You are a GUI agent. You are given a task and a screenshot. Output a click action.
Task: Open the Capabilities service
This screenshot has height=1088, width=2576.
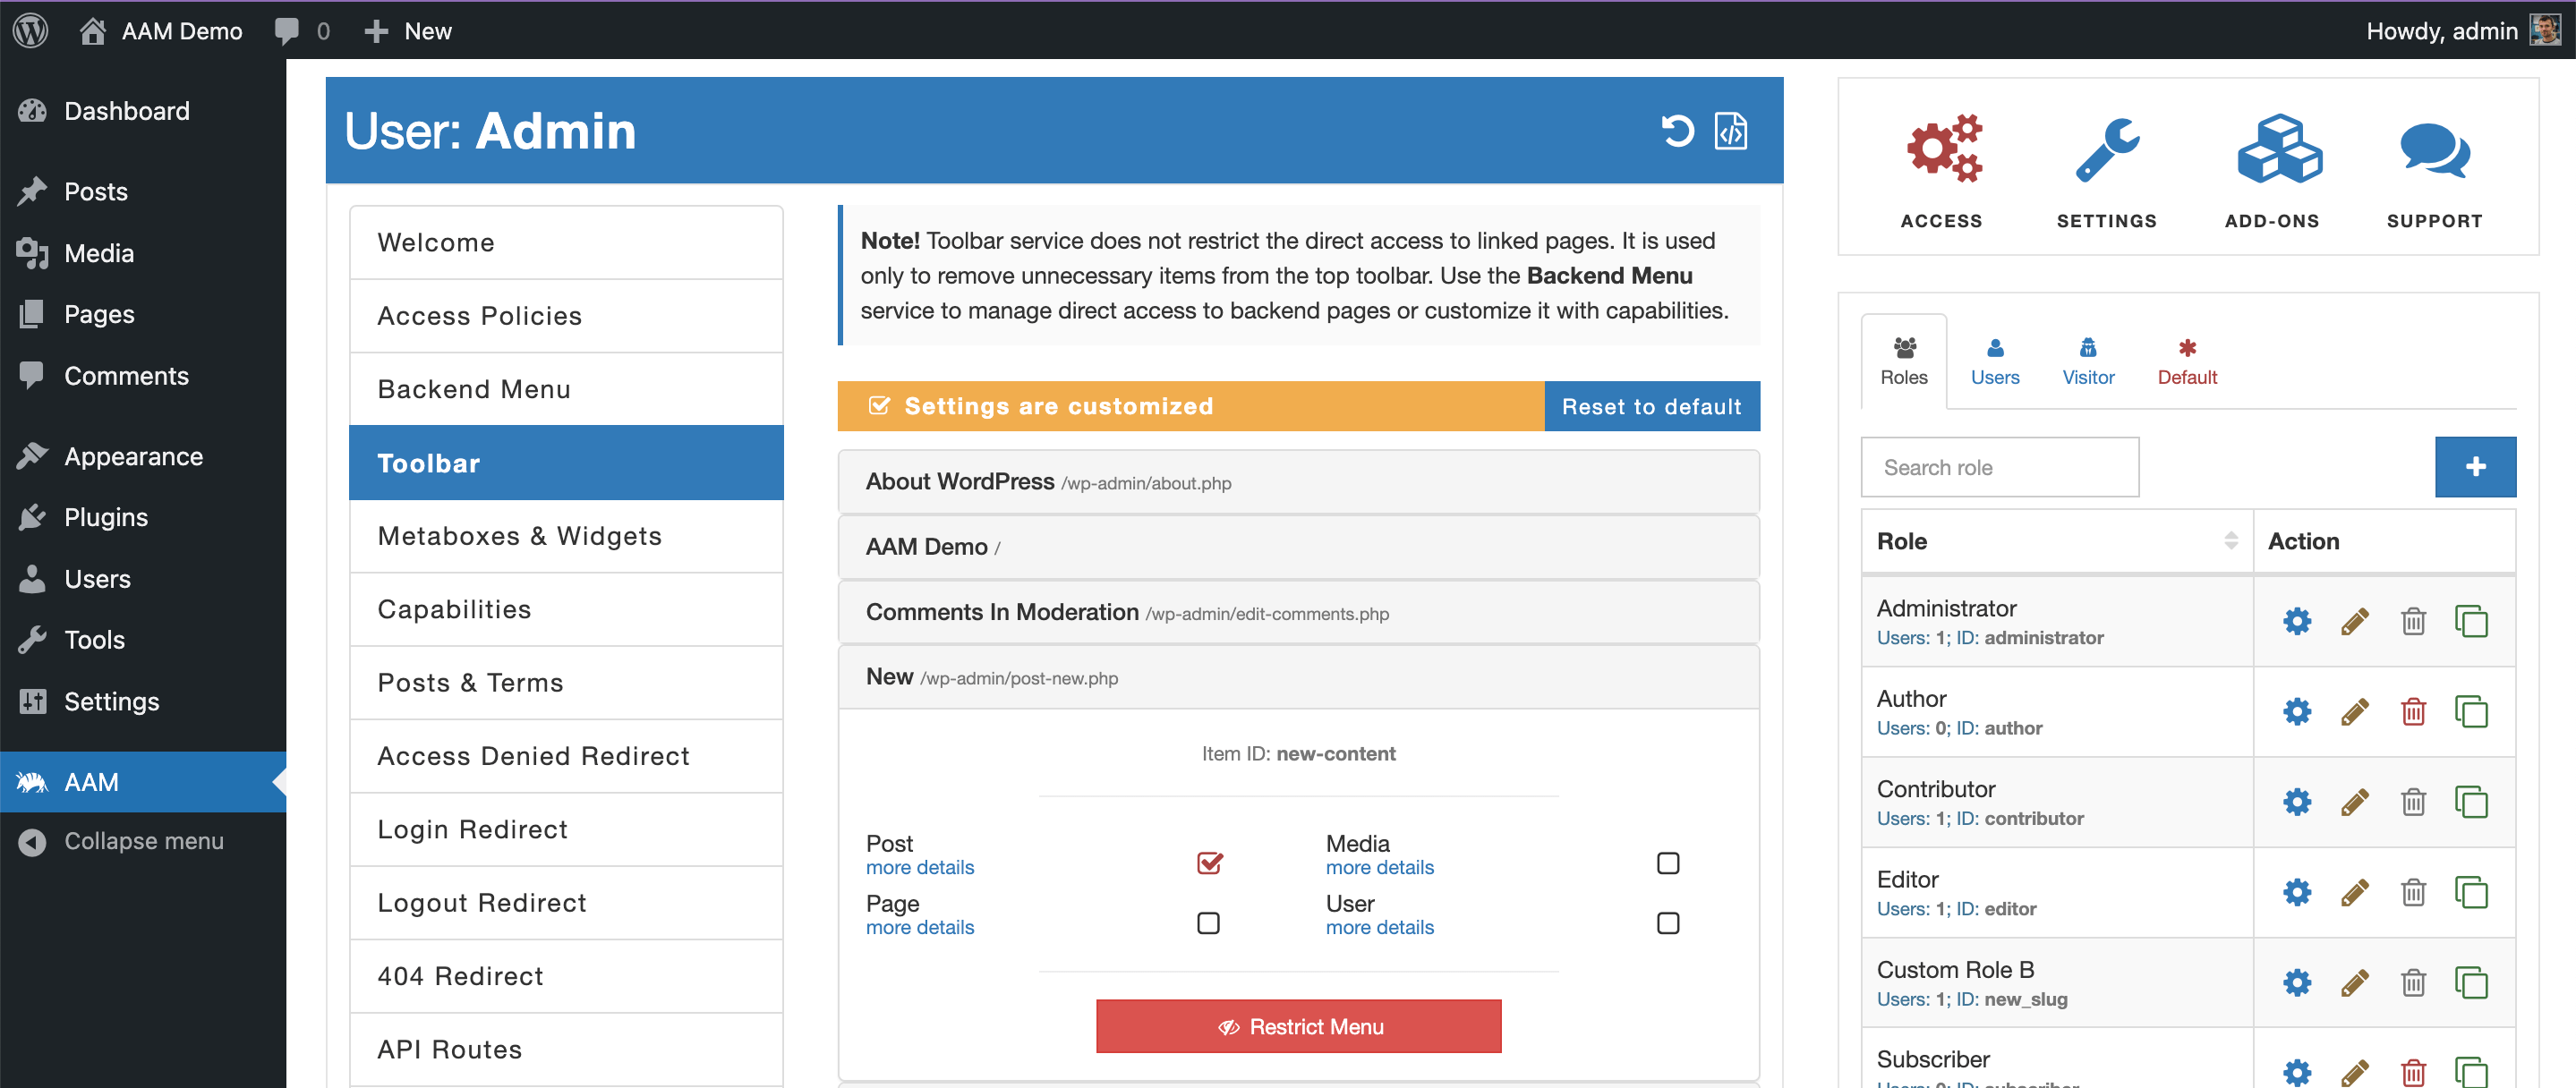point(566,609)
